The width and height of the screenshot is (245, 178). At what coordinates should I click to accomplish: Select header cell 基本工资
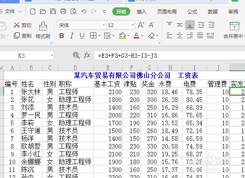pos(108,84)
